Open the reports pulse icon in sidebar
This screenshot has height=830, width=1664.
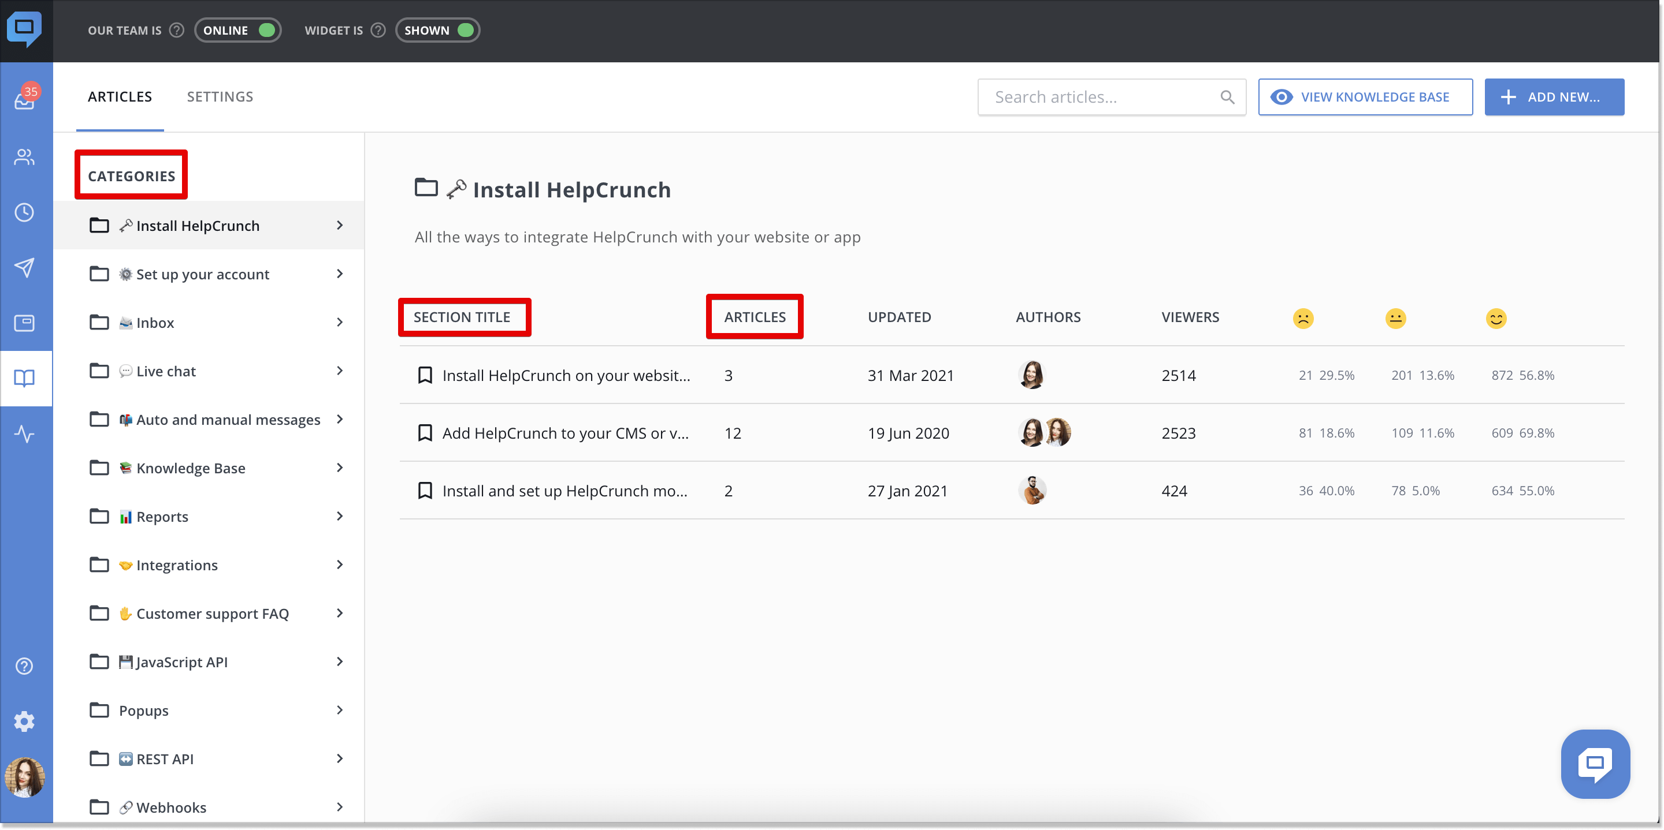point(24,433)
